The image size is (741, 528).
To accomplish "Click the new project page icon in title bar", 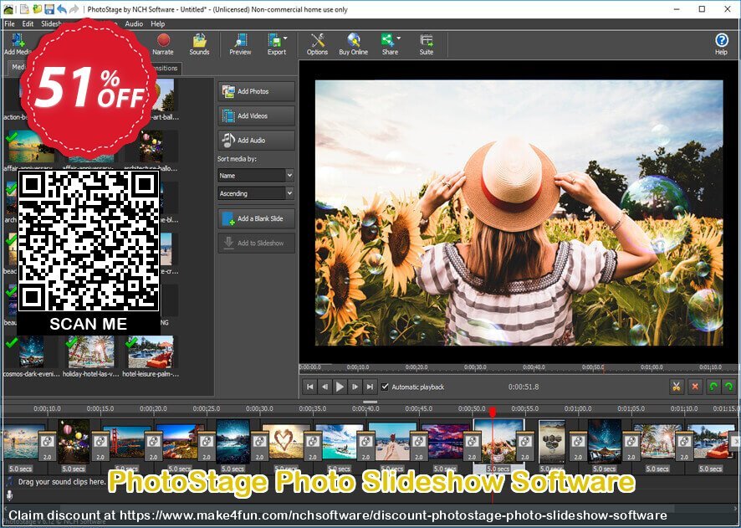I will pos(24,9).
